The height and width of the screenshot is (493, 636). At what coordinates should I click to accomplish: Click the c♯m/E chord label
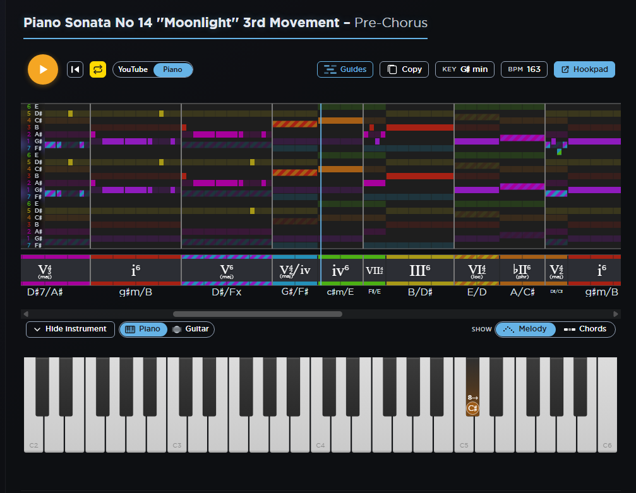click(340, 292)
